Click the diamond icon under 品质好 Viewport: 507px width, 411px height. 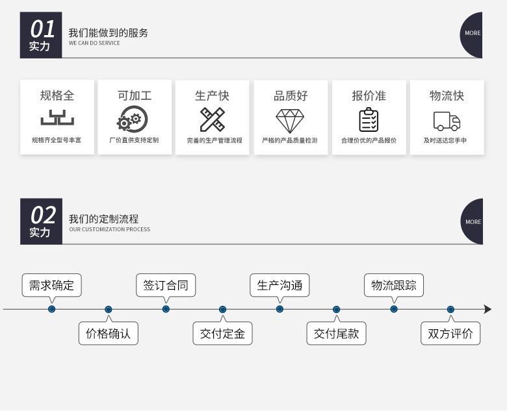(290, 121)
